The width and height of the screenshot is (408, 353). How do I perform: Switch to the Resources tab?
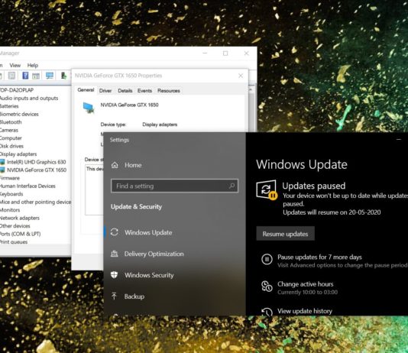point(169,90)
